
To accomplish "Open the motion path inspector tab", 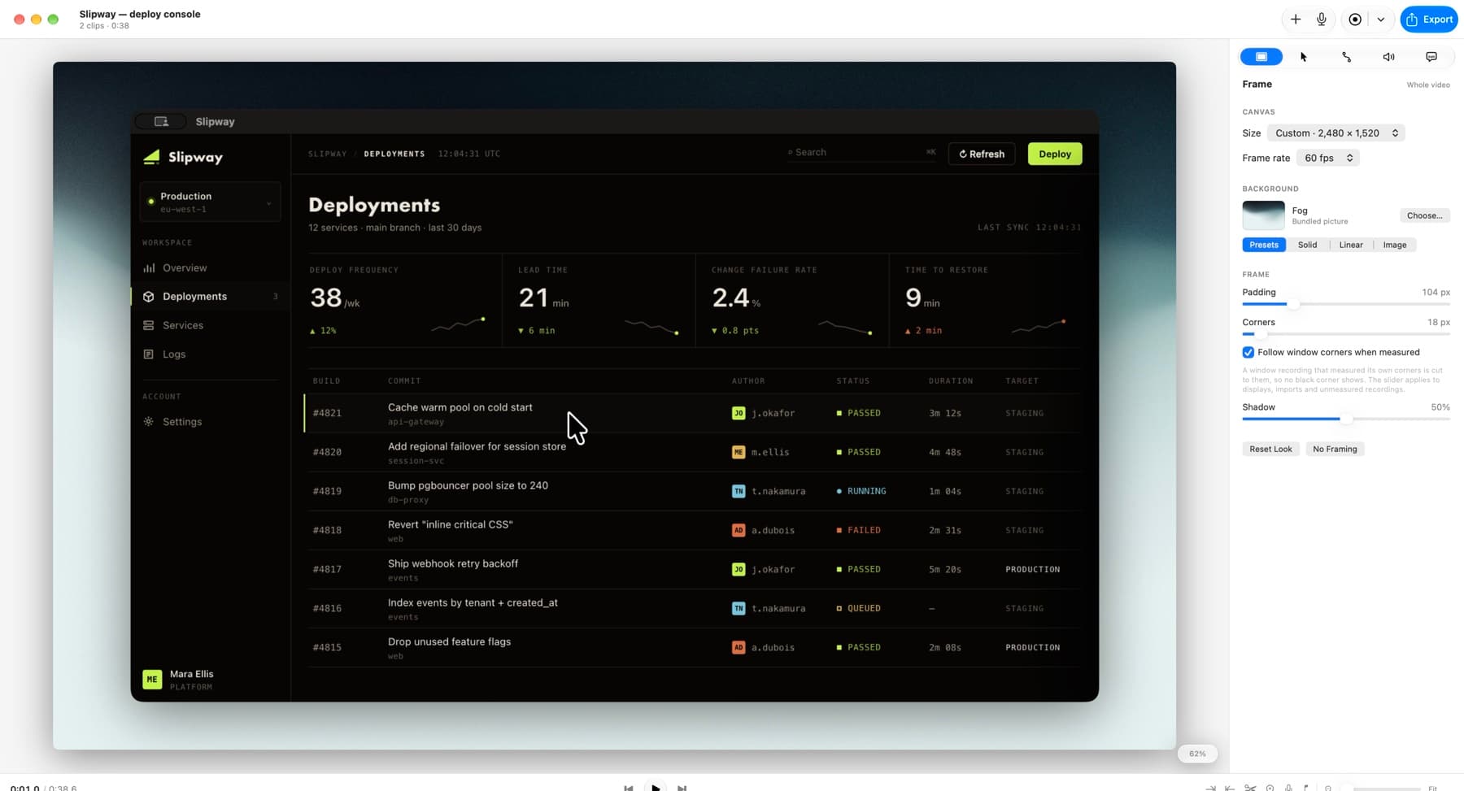I will pyautogui.click(x=1346, y=57).
